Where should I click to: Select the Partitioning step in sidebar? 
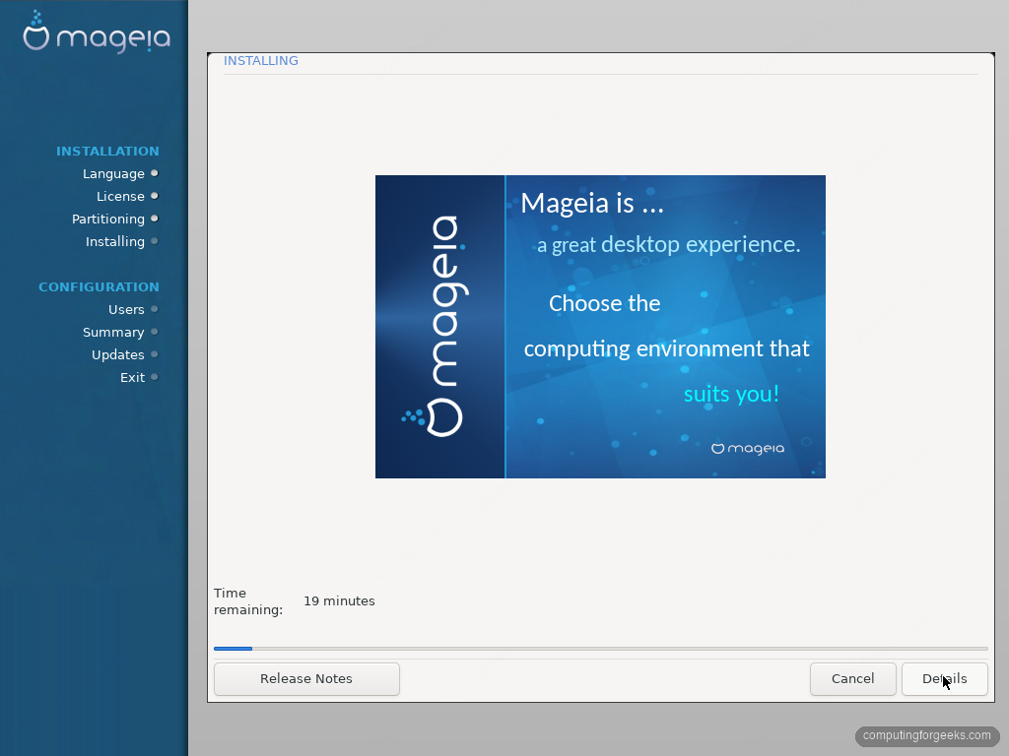108,219
